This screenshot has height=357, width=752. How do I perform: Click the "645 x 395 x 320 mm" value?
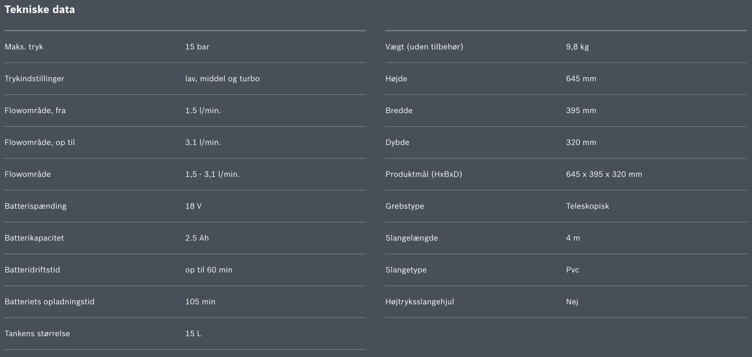point(604,174)
